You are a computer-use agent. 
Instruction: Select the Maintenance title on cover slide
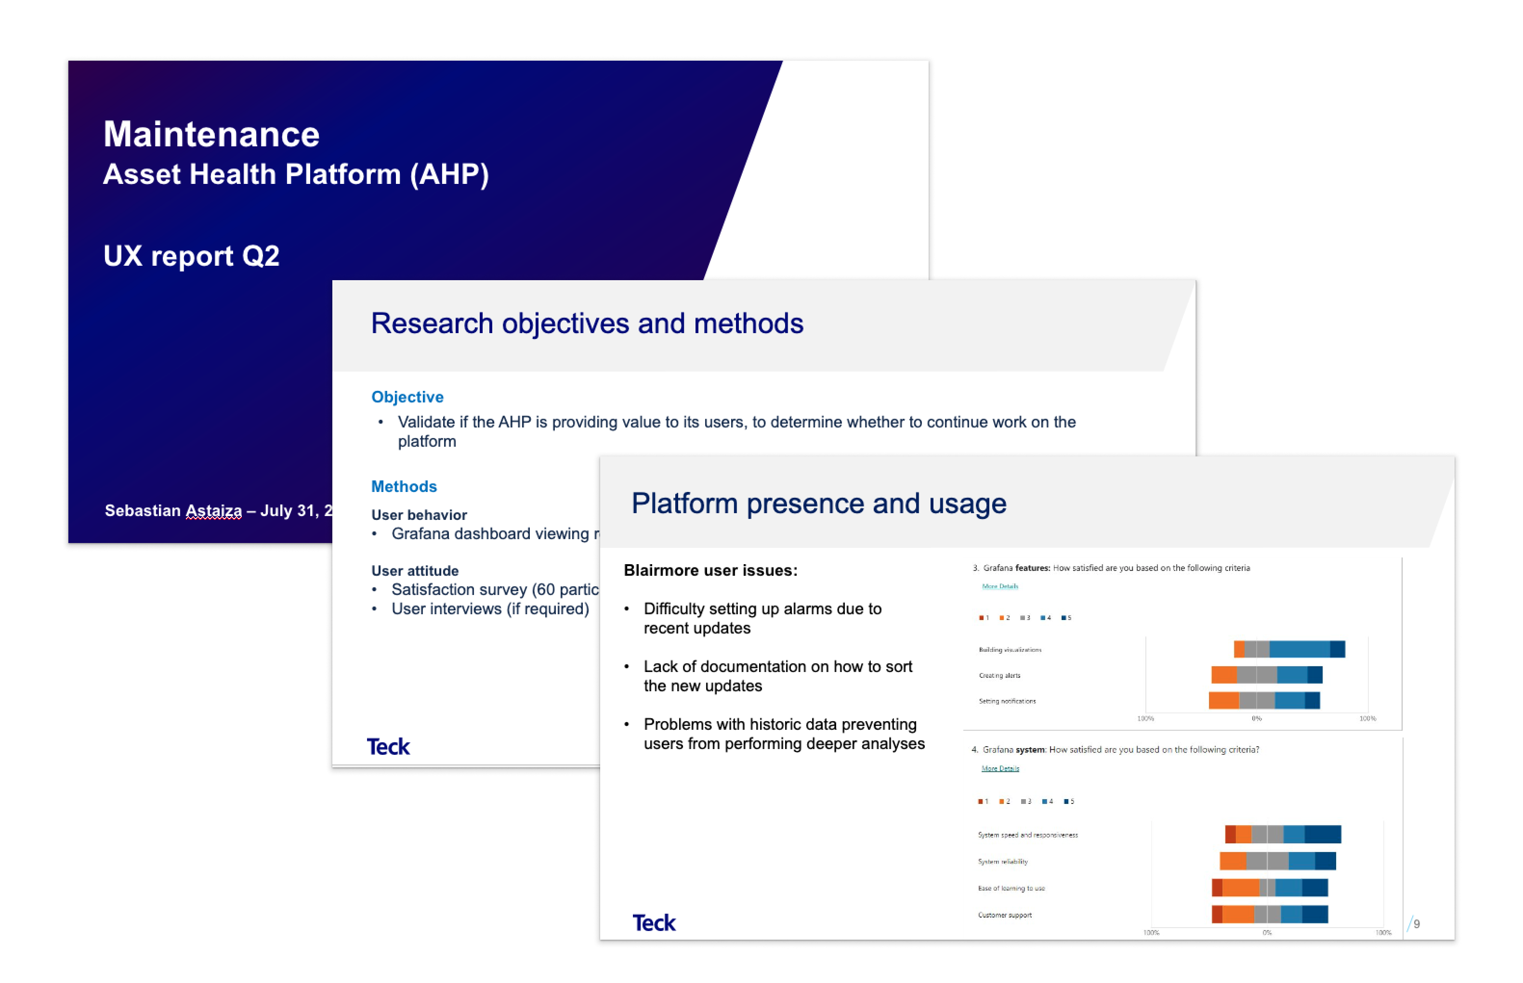pos(211,134)
